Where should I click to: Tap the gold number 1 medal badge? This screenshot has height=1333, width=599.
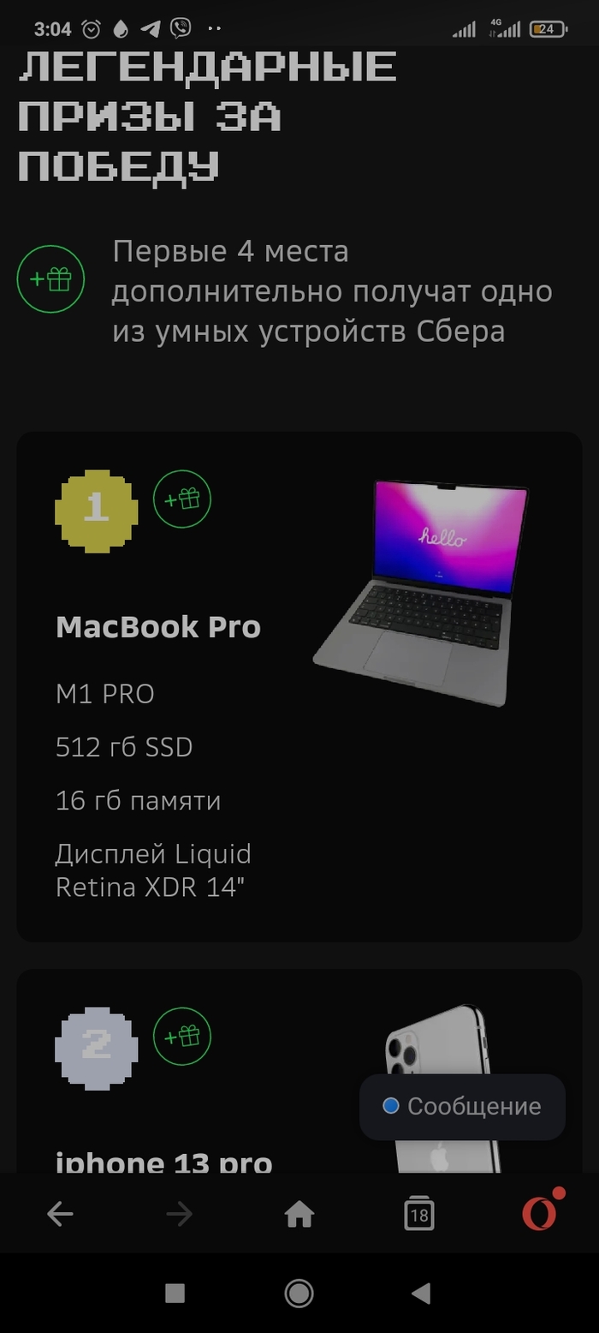(x=96, y=511)
